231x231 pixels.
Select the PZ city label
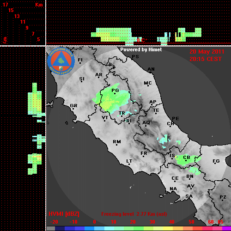pos(223,197)
